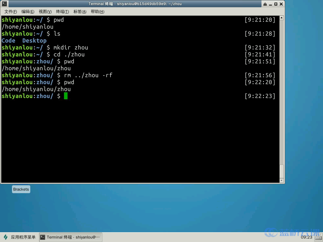Click the terminal window menu icon in title bar

point(4,4)
